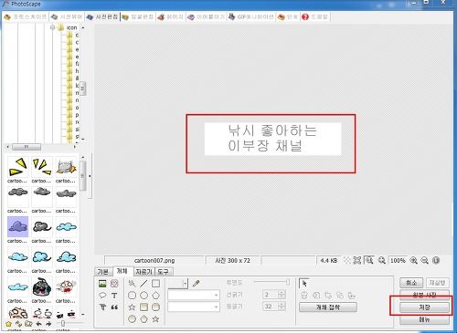Select the filled circle shape tool
457x333 pixels.
click(132, 319)
